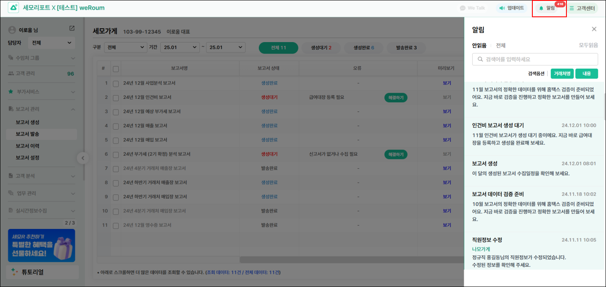Select the 생성완료 6 filter
This screenshot has height=287, width=606.
[x=364, y=48]
